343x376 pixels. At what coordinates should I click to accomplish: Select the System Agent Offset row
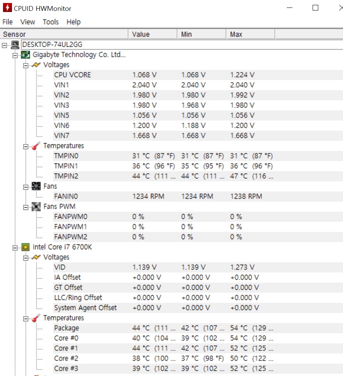pos(198,308)
